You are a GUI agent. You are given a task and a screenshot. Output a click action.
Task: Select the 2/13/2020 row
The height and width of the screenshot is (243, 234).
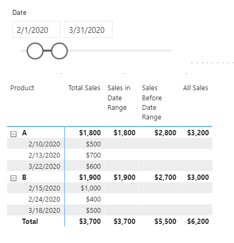pos(110,155)
